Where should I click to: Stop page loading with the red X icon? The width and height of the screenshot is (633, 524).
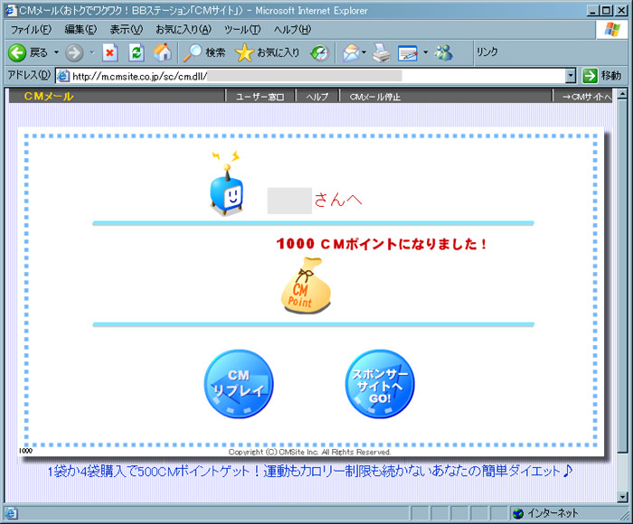point(109,52)
